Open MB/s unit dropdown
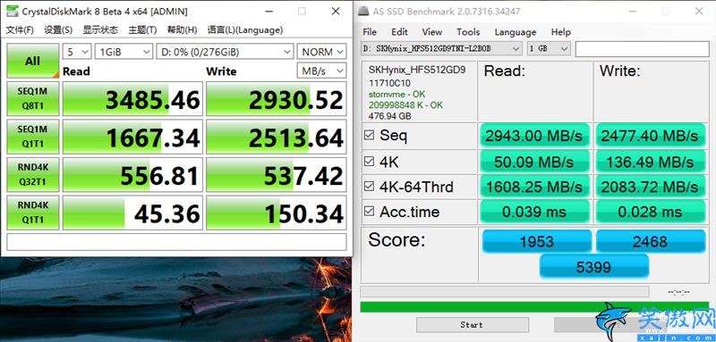This screenshot has width=716, height=342. (x=321, y=71)
